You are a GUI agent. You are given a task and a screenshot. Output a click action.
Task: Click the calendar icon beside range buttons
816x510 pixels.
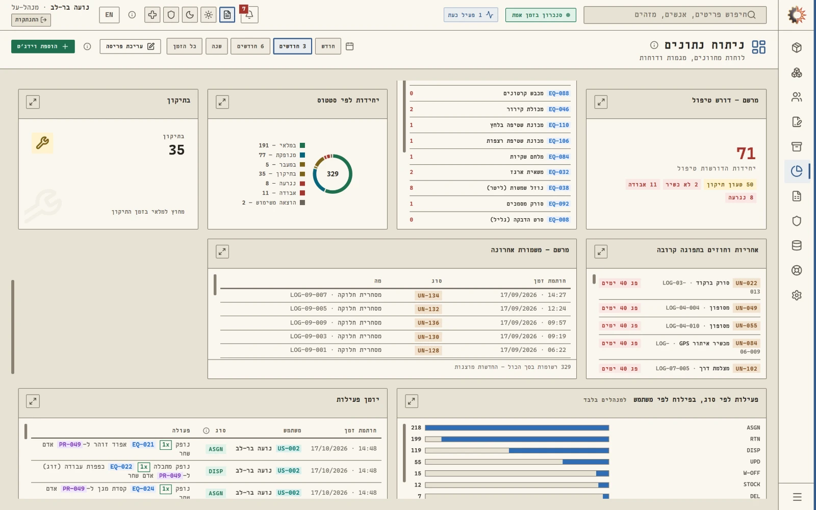[350, 46]
